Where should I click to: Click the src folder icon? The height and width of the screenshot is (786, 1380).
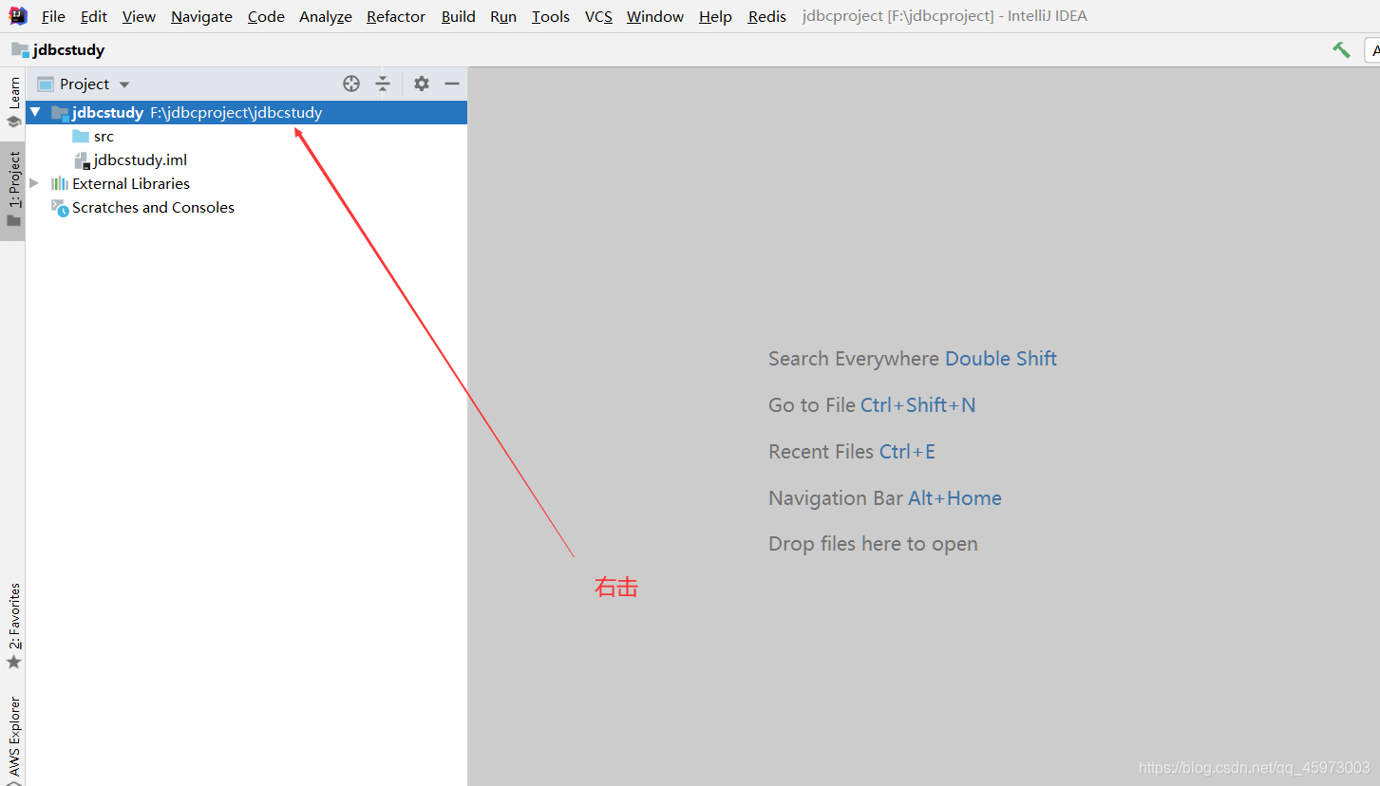coord(81,136)
